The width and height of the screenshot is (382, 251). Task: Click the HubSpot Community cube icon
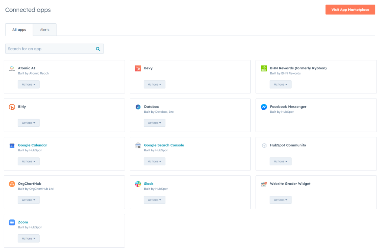[x=264, y=145]
